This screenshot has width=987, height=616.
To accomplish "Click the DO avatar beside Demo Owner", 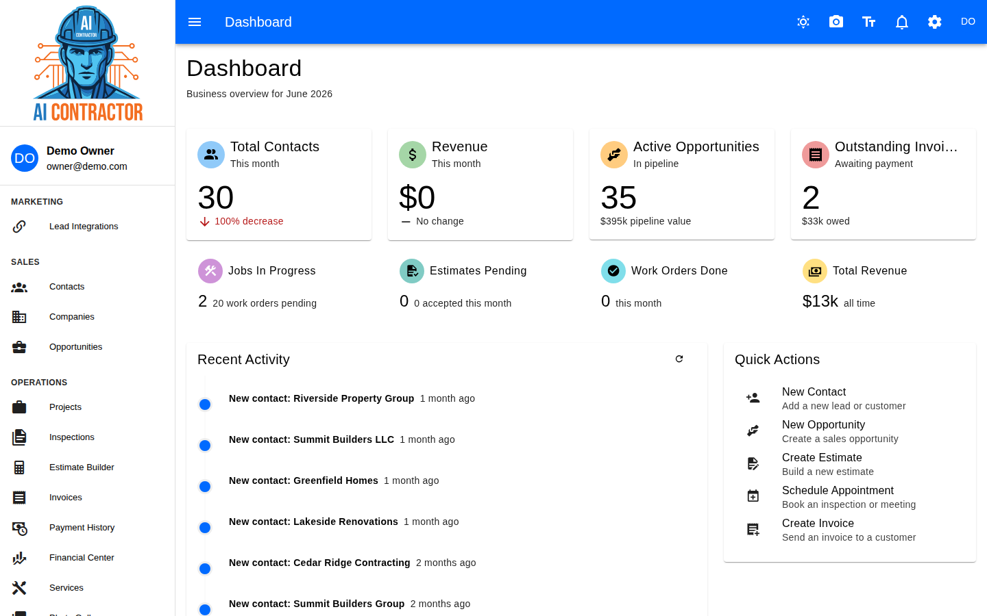I will click(25, 158).
